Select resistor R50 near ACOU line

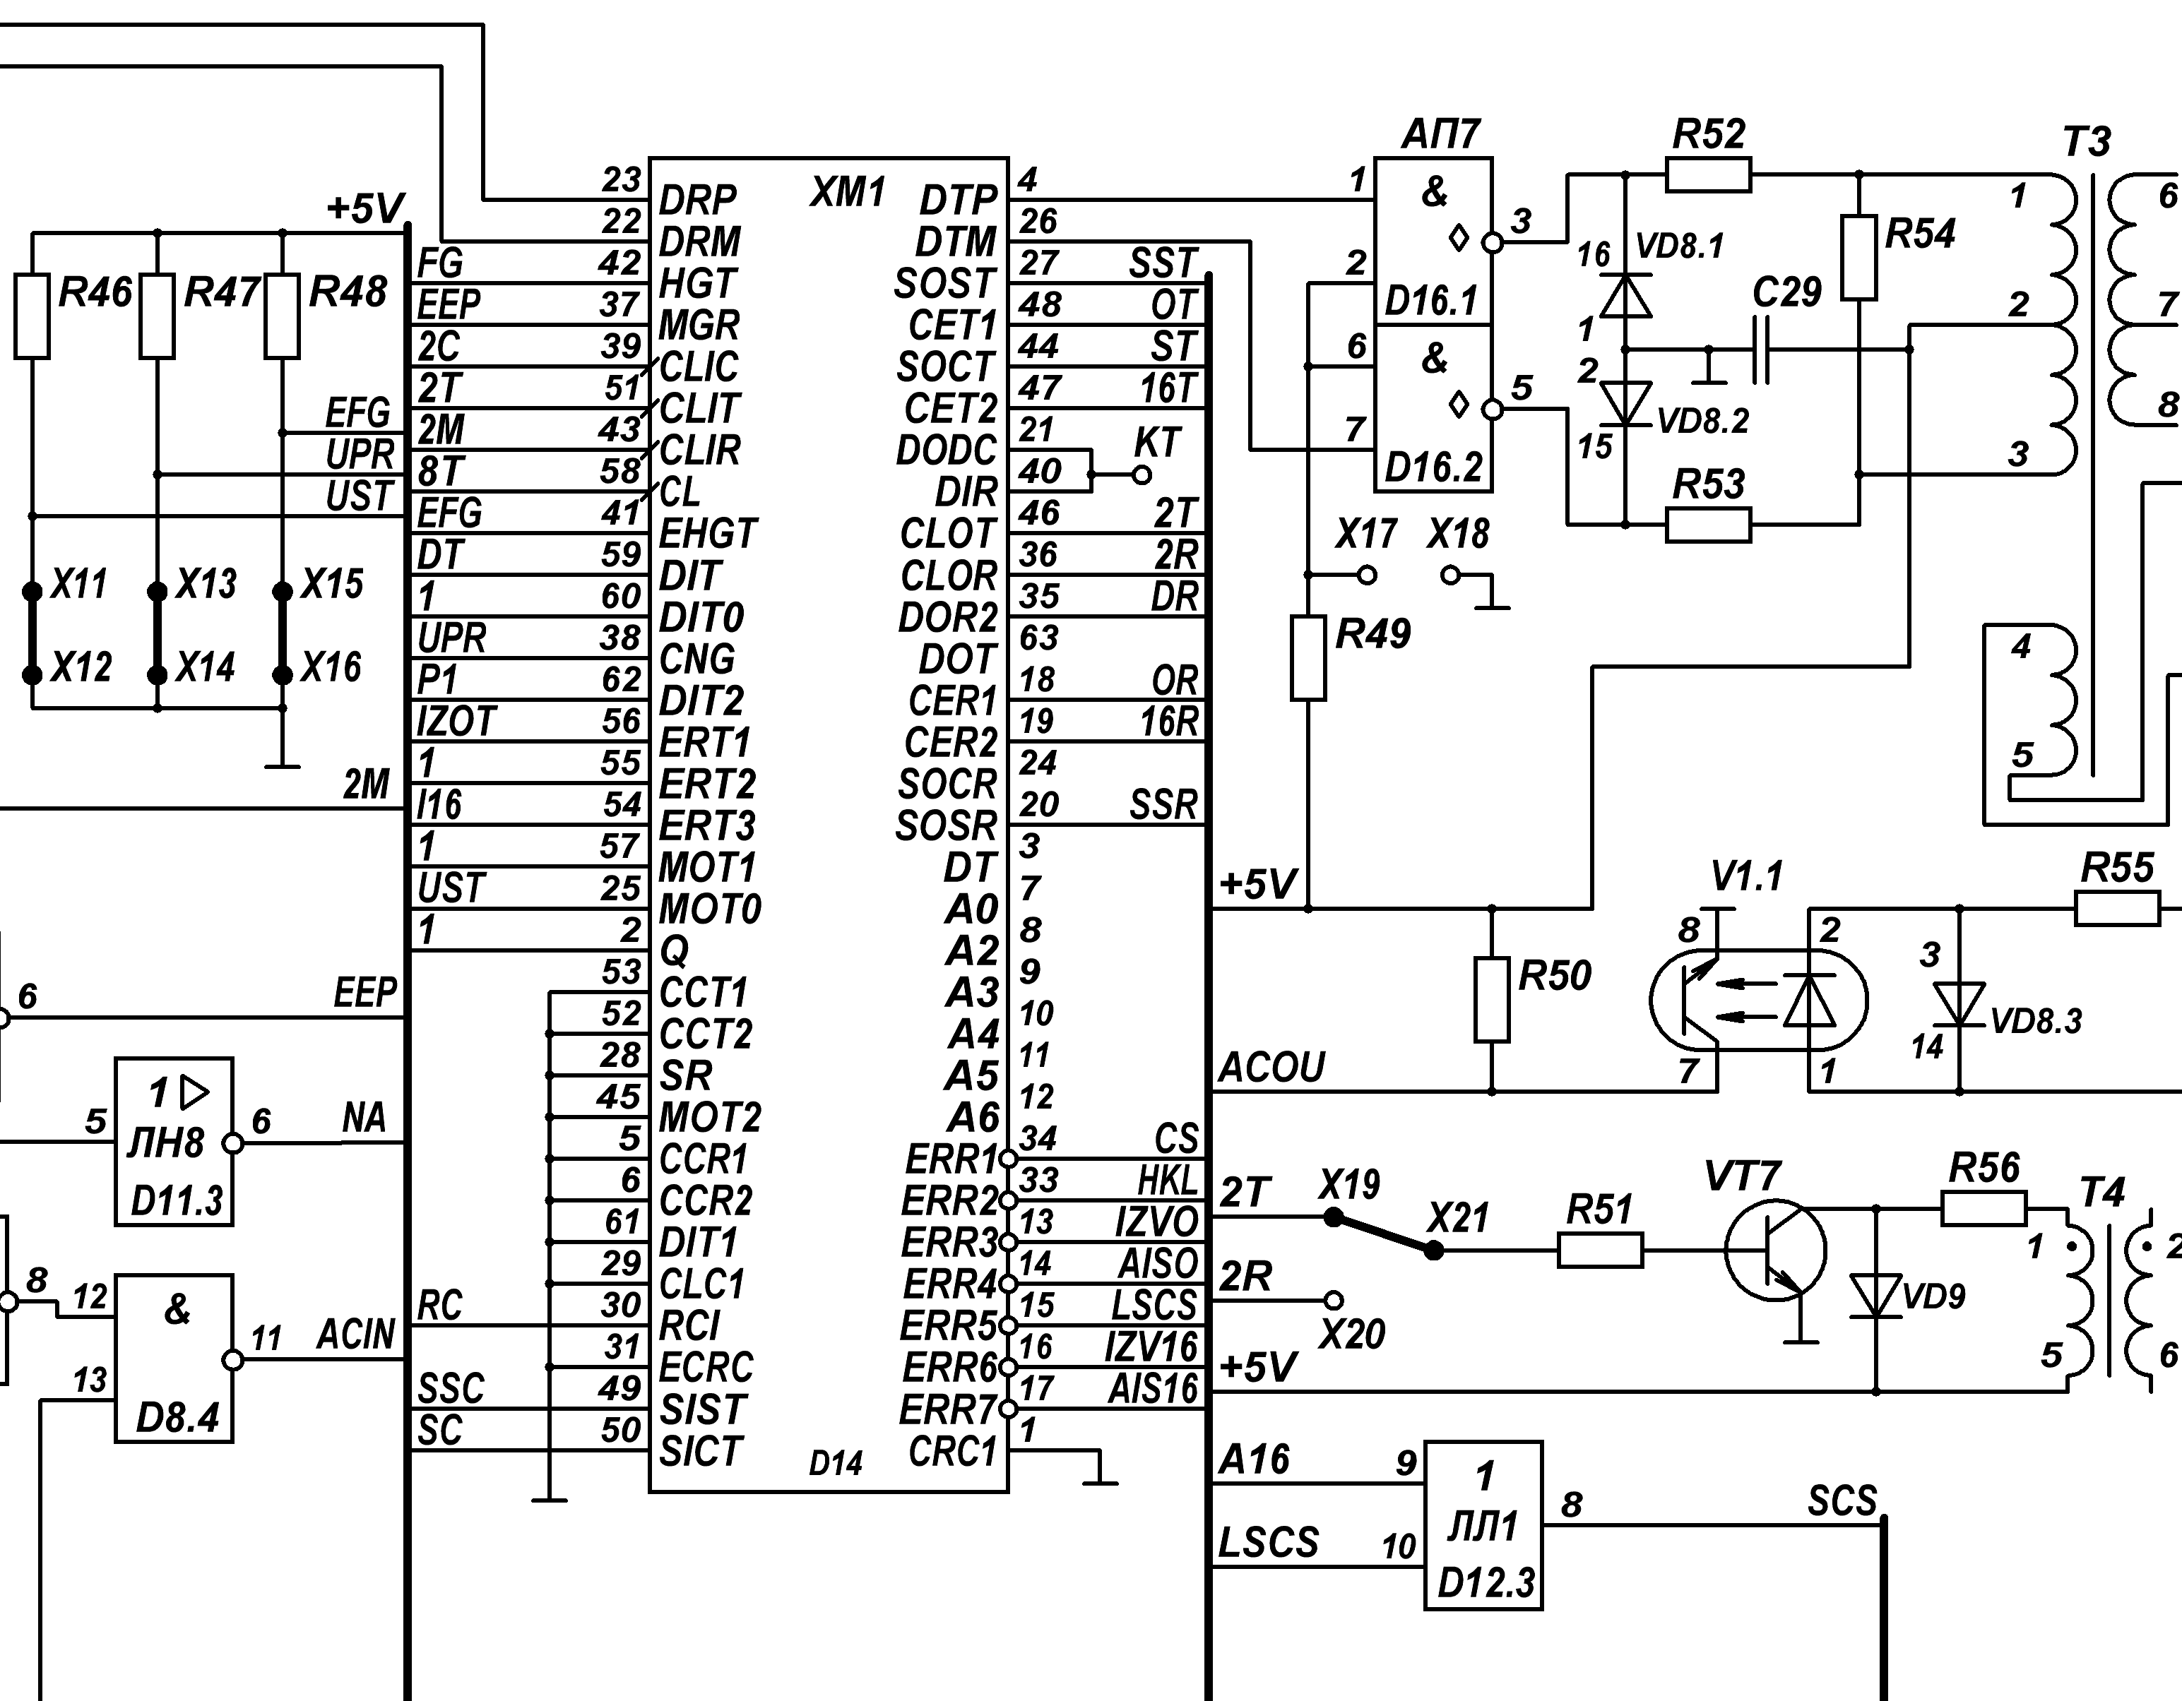[1492, 1000]
